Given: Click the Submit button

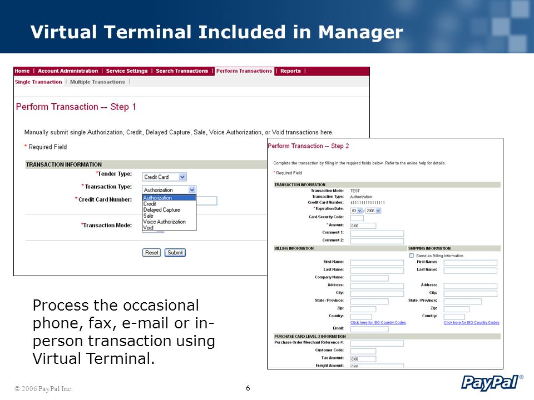Looking at the screenshot, I should [175, 252].
